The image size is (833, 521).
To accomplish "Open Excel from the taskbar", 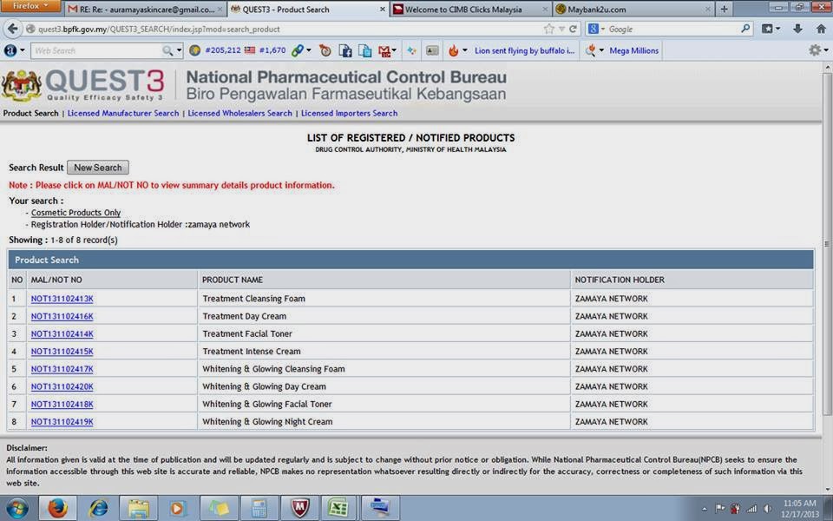I will [x=340, y=508].
